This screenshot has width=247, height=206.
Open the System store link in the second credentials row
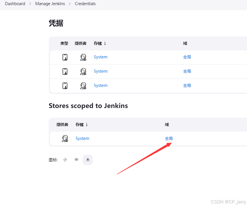tap(101, 71)
